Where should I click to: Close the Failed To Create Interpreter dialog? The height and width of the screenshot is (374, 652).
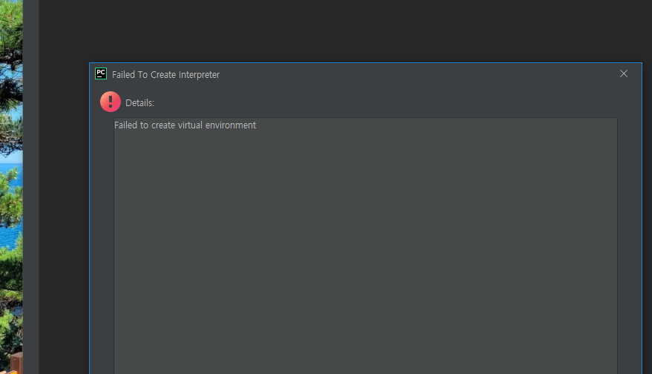623,73
